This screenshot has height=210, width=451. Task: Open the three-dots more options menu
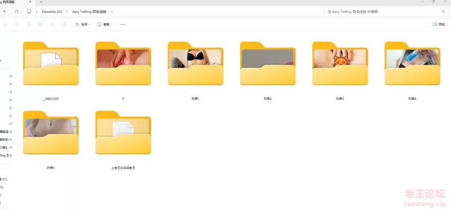[123, 24]
